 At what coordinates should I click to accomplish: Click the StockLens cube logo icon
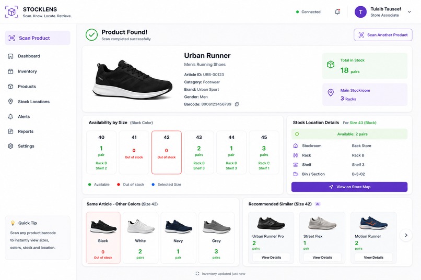coord(11,12)
